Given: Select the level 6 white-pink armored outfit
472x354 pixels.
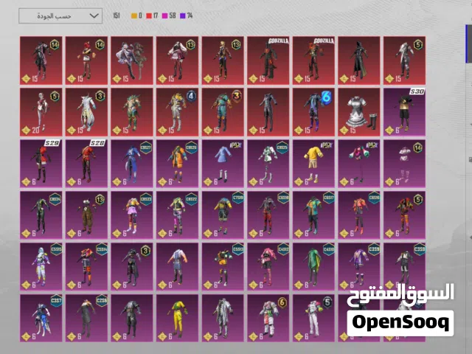Looking at the screenshot, I should point(268,318).
